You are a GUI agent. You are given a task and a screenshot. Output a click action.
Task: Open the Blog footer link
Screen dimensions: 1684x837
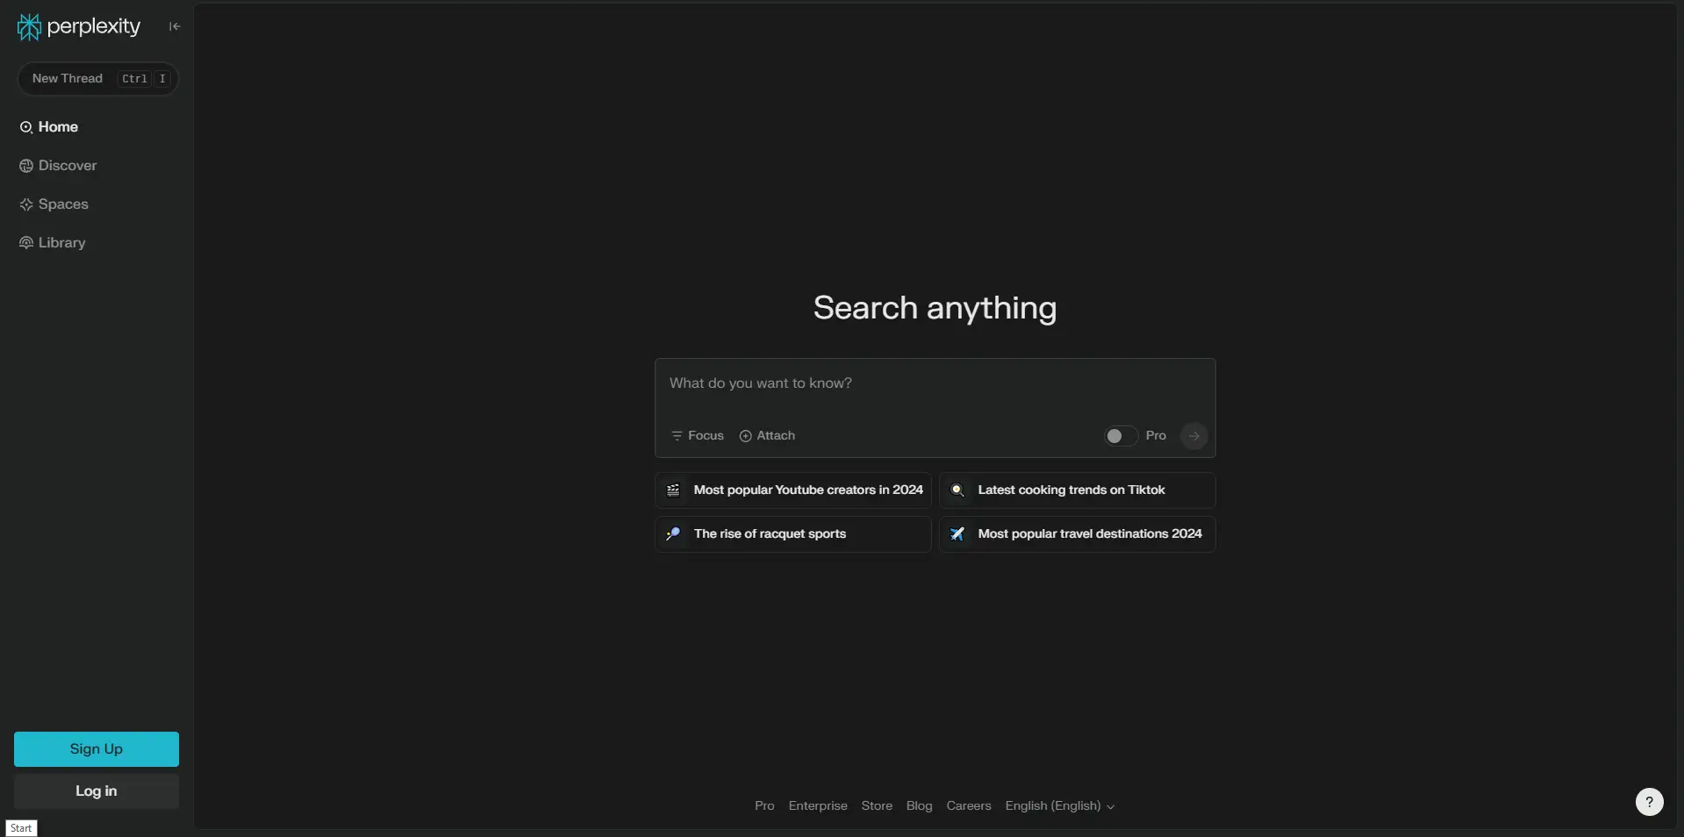[919, 806]
